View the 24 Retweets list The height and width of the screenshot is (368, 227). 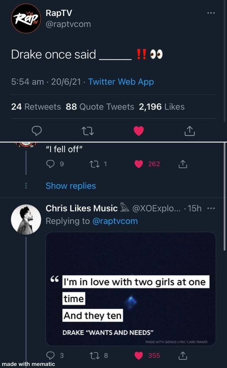point(36,107)
